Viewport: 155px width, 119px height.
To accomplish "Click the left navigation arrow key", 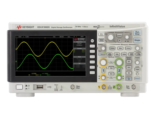I will [x=125, y=41].
